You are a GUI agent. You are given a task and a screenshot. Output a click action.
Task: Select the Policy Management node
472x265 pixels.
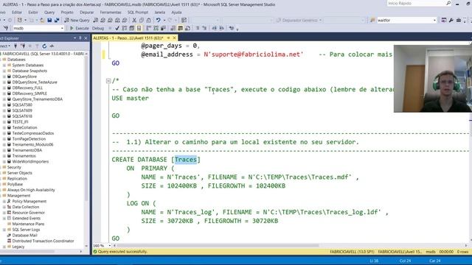click(29, 201)
